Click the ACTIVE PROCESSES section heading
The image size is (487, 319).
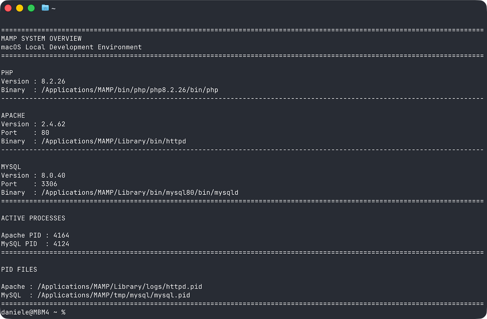[33, 218]
